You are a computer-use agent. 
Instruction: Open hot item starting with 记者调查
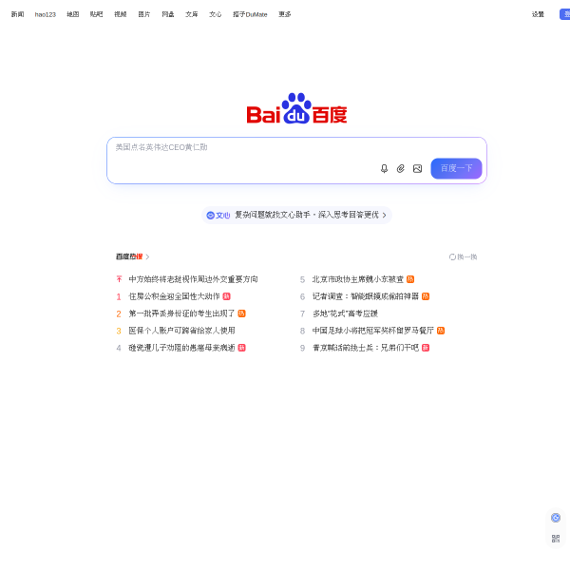pyautogui.click(x=366, y=296)
